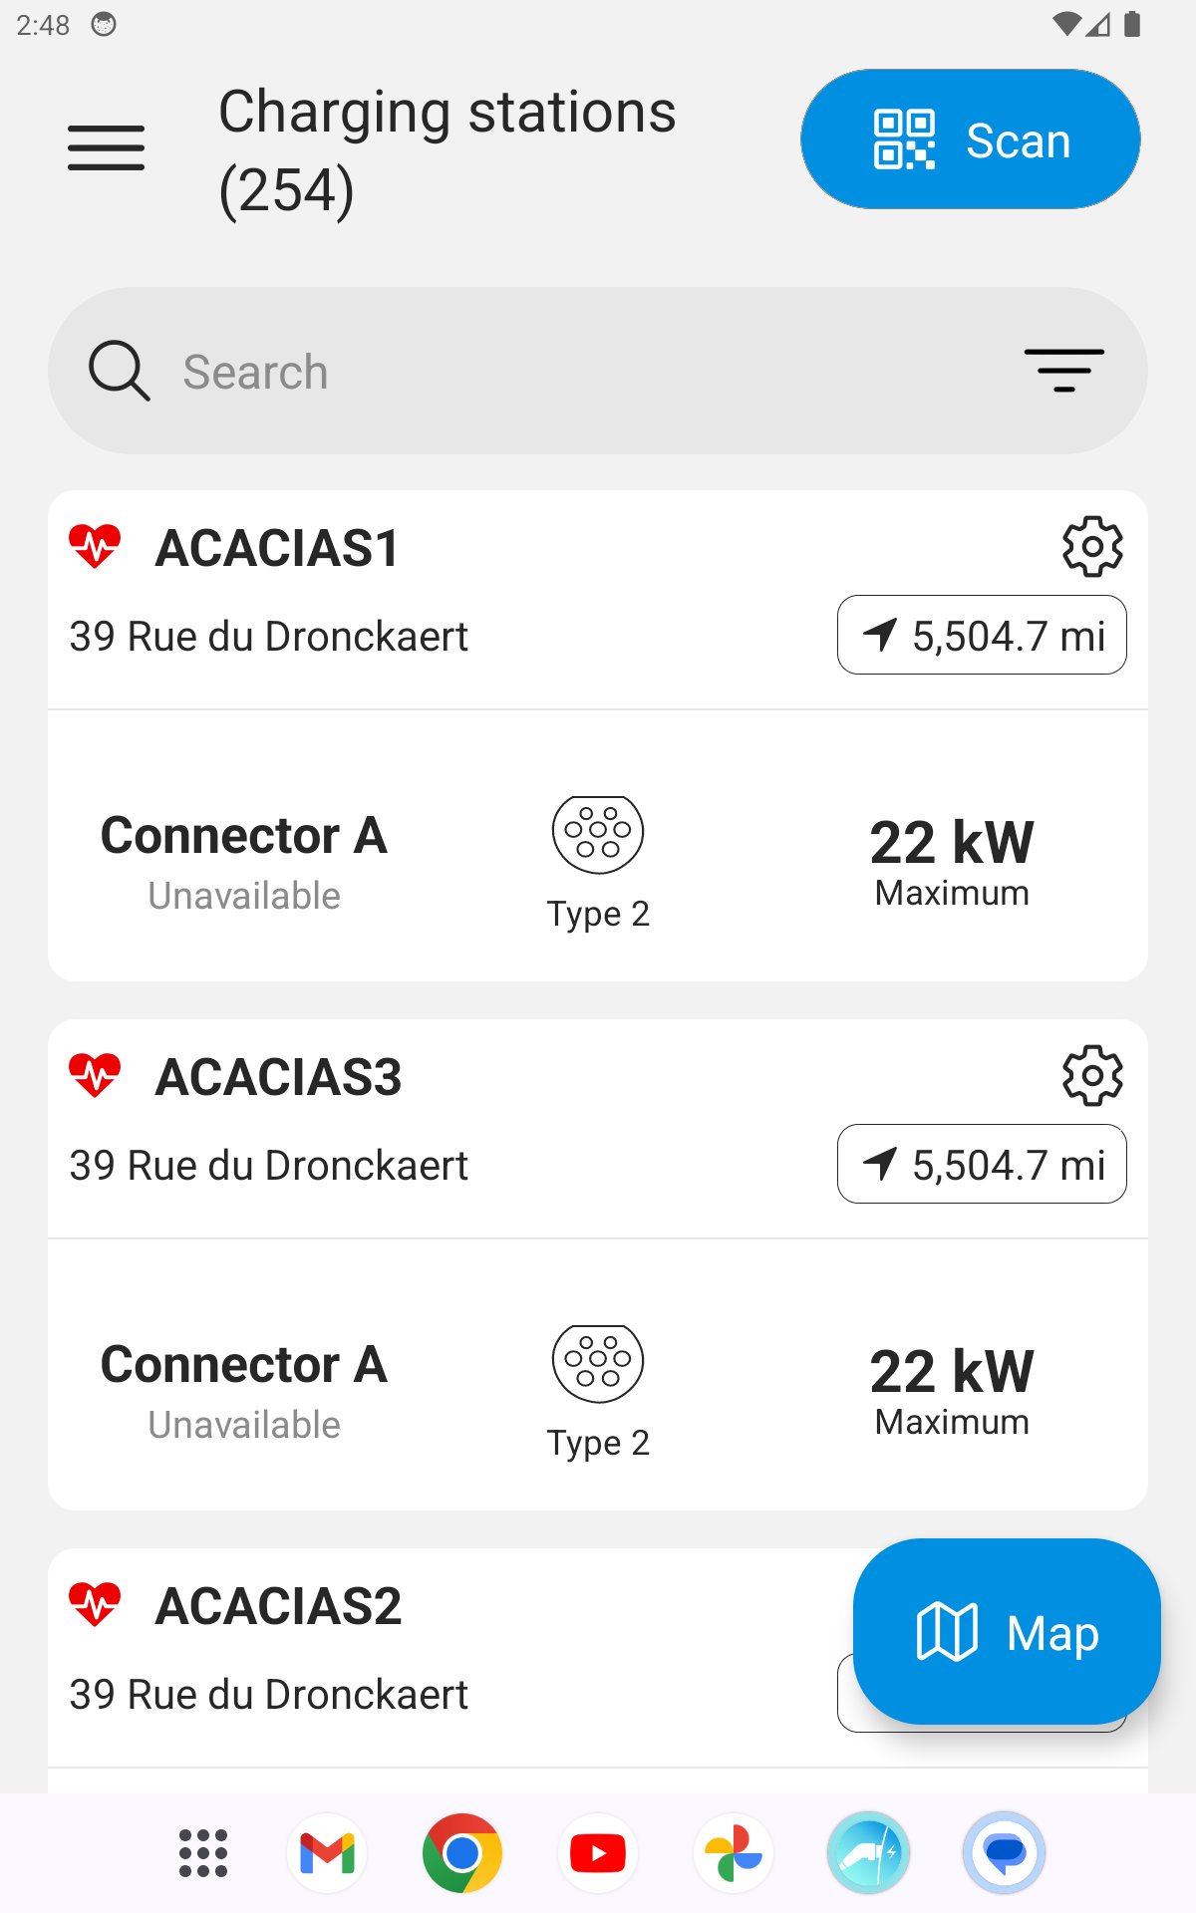
Task: Open Gmail from the dock
Action: [x=327, y=1853]
